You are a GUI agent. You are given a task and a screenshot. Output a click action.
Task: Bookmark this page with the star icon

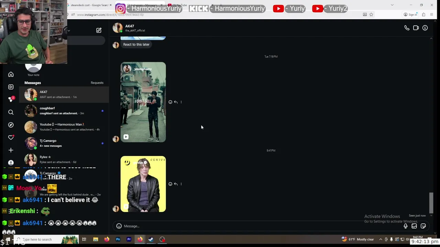[371, 14]
